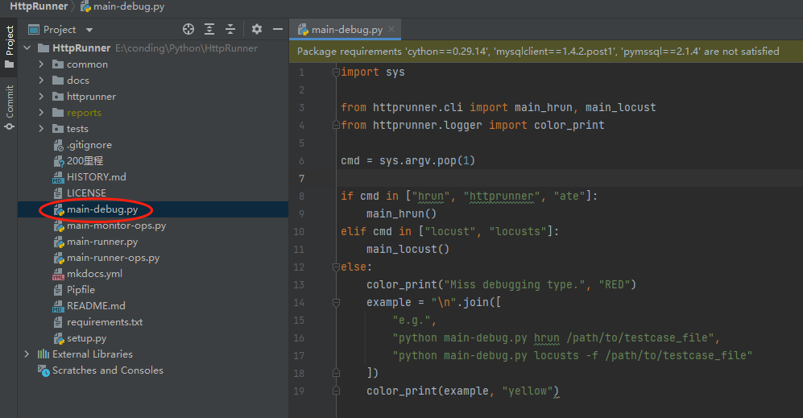
Task: Click 'color_print' import name on line 4
Action: pos(569,125)
